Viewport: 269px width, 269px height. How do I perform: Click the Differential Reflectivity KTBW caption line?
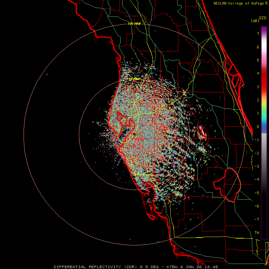tap(136, 267)
